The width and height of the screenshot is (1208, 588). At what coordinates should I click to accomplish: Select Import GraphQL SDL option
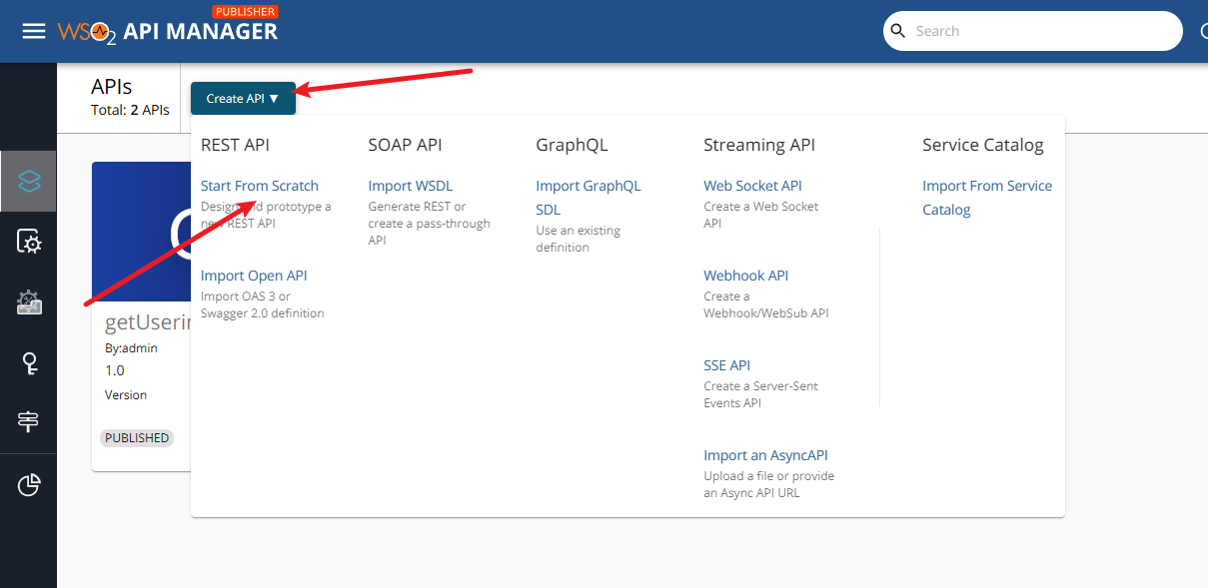(x=589, y=198)
